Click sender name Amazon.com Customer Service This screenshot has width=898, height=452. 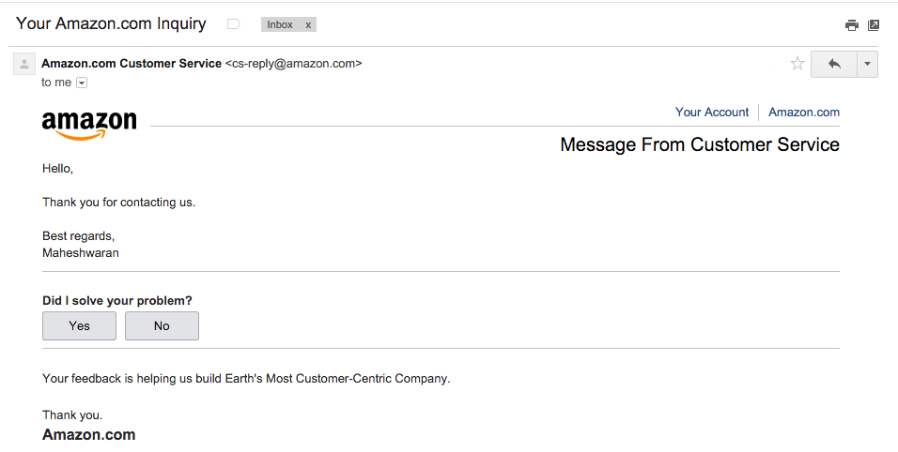click(x=132, y=64)
